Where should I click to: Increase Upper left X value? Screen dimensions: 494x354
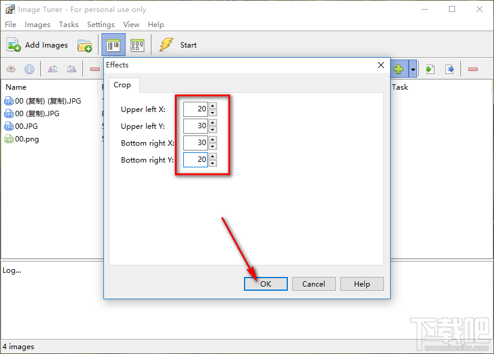coord(213,106)
